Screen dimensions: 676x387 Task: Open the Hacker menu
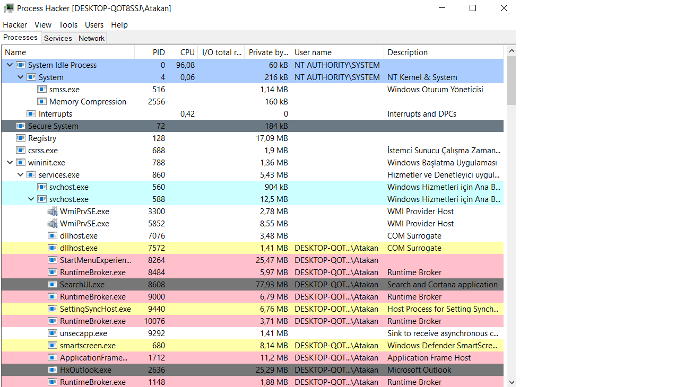pos(15,25)
